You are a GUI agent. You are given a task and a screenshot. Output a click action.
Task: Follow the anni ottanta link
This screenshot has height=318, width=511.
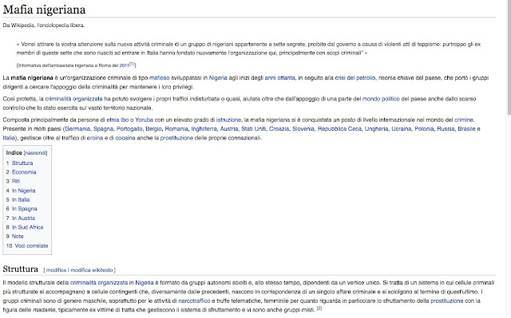(280, 78)
